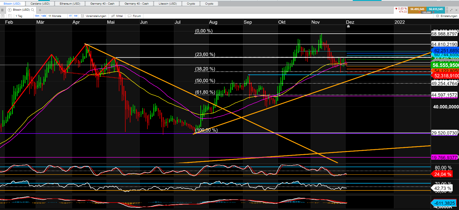Toggle the 15m interval shortcut

(x=37, y=16)
